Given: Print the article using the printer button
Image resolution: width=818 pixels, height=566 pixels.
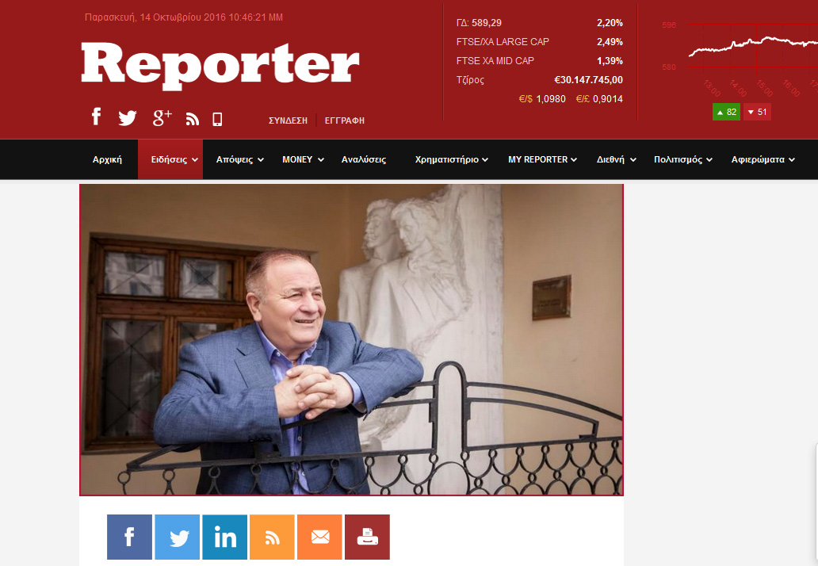Looking at the screenshot, I should [x=367, y=537].
